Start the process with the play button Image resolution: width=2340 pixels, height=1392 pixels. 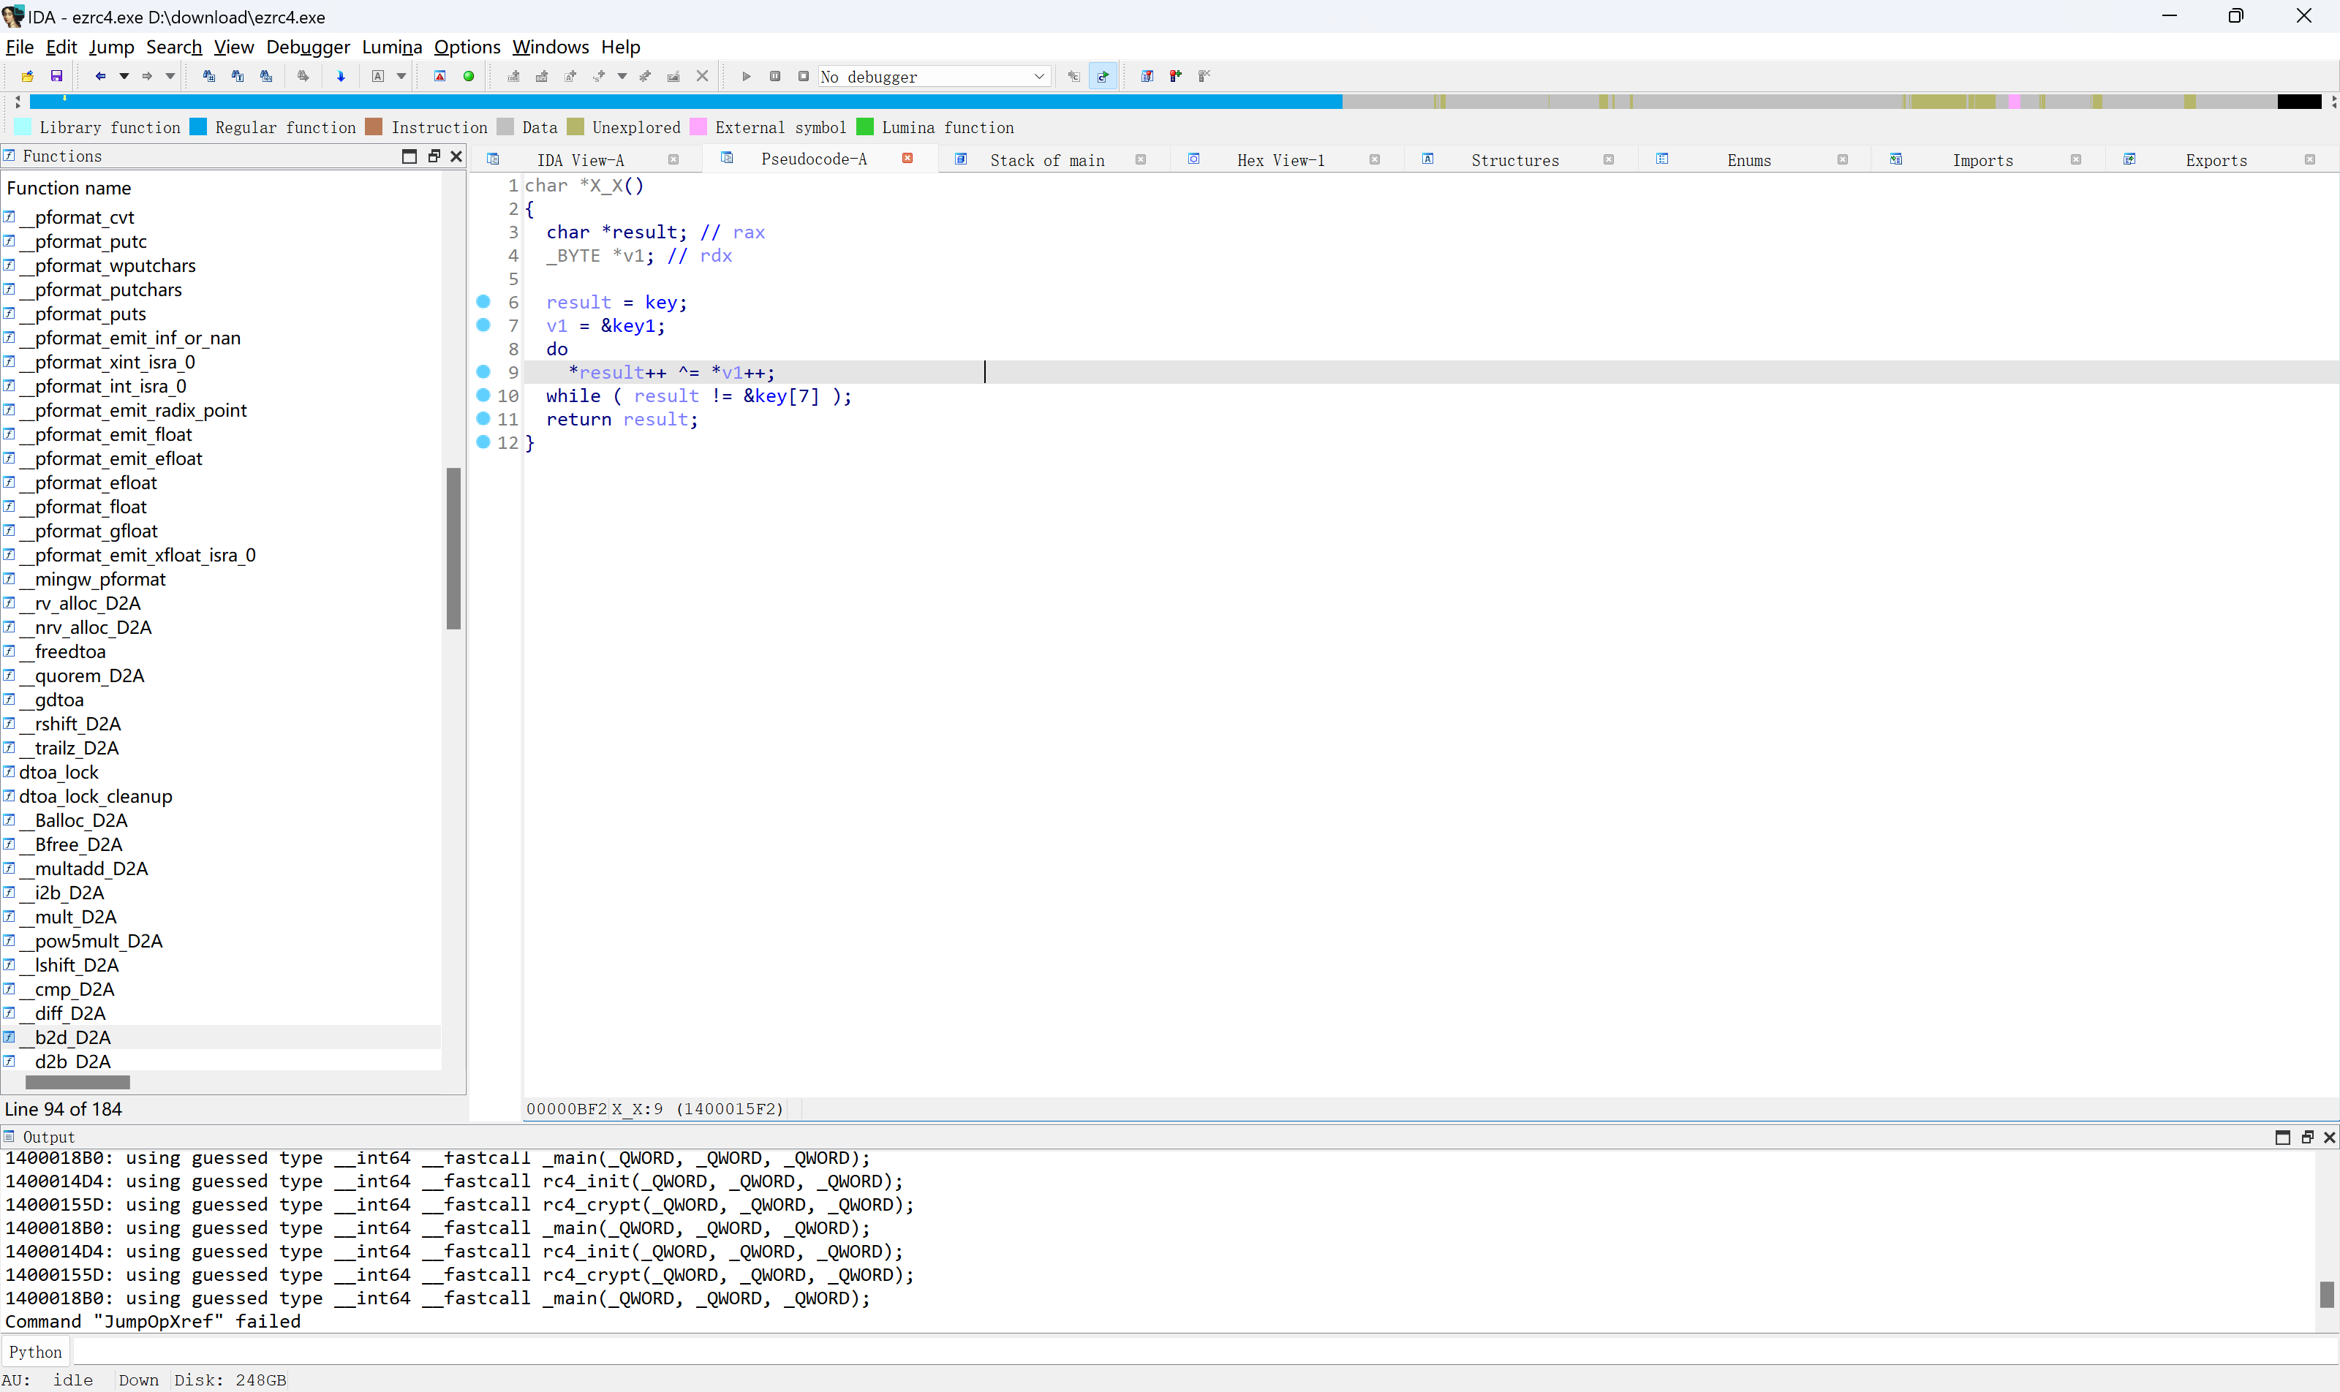click(x=746, y=76)
